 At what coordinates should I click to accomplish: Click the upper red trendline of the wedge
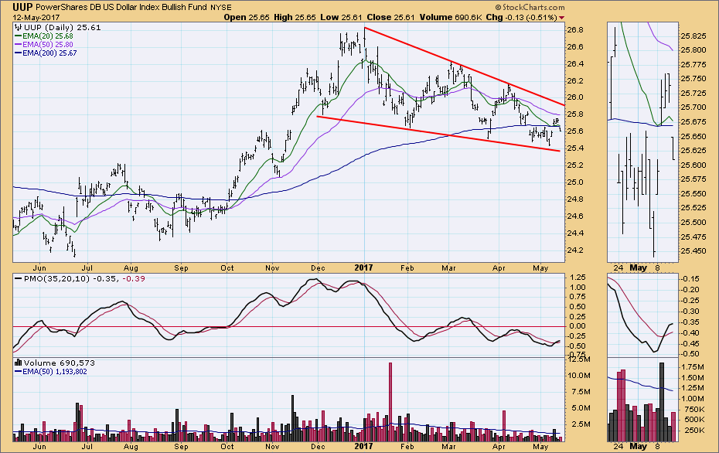click(x=464, y=66)
